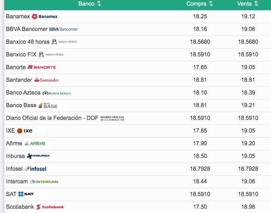Click Afirme venta value 19.20

click(x=248, y=143)
